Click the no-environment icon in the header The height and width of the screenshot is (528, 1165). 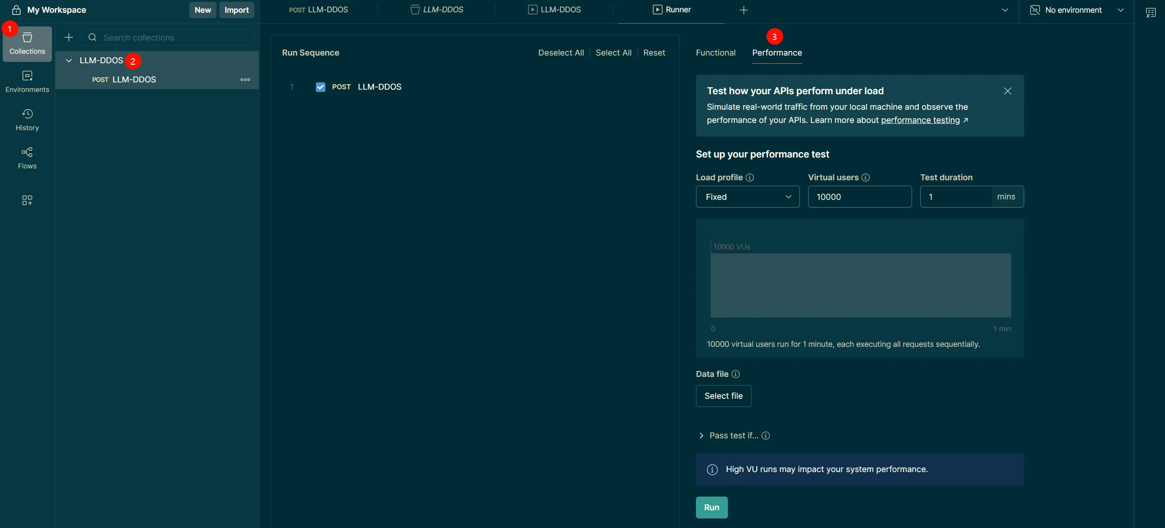pyautogui.click(x=1035, y=10)
